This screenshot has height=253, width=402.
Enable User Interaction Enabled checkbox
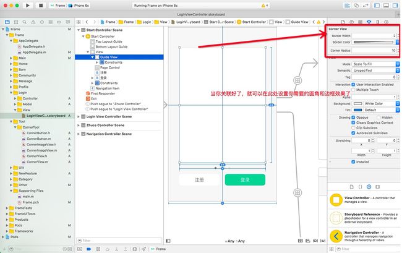pos(353,85)
